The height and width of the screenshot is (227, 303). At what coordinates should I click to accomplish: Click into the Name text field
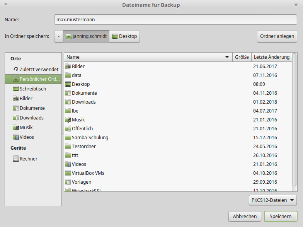[x=175, y=19]
